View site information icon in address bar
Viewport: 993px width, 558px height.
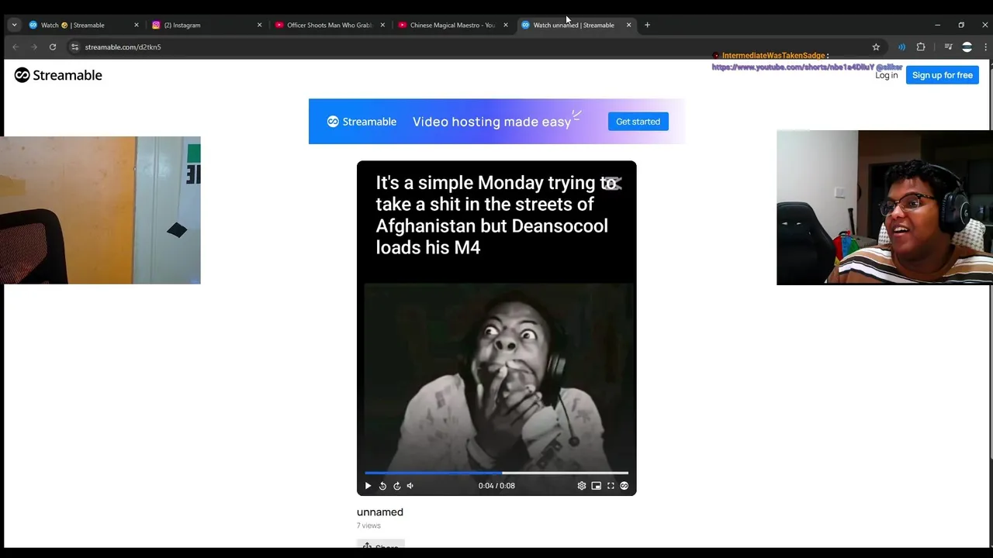74,47
